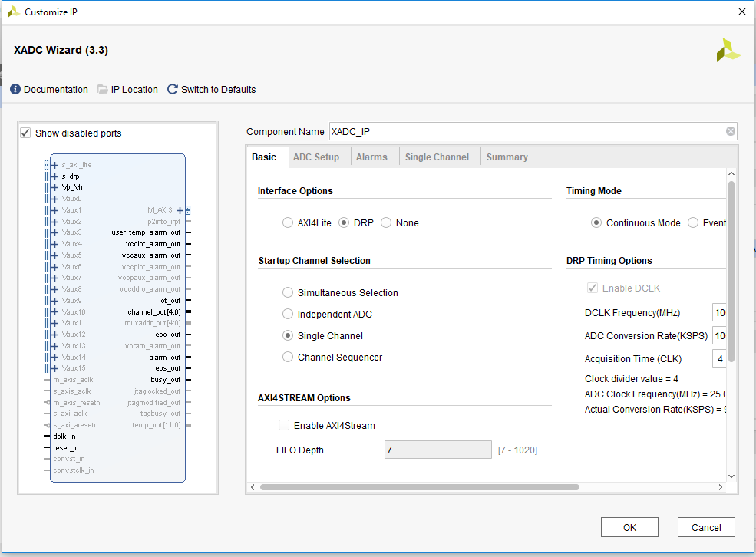Expand the Vaux10 port
This screenshot has width=756, height=557.
point(55,311)
